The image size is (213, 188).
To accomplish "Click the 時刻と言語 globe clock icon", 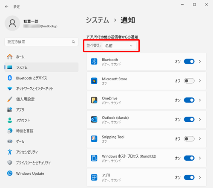I will (10, 131).
